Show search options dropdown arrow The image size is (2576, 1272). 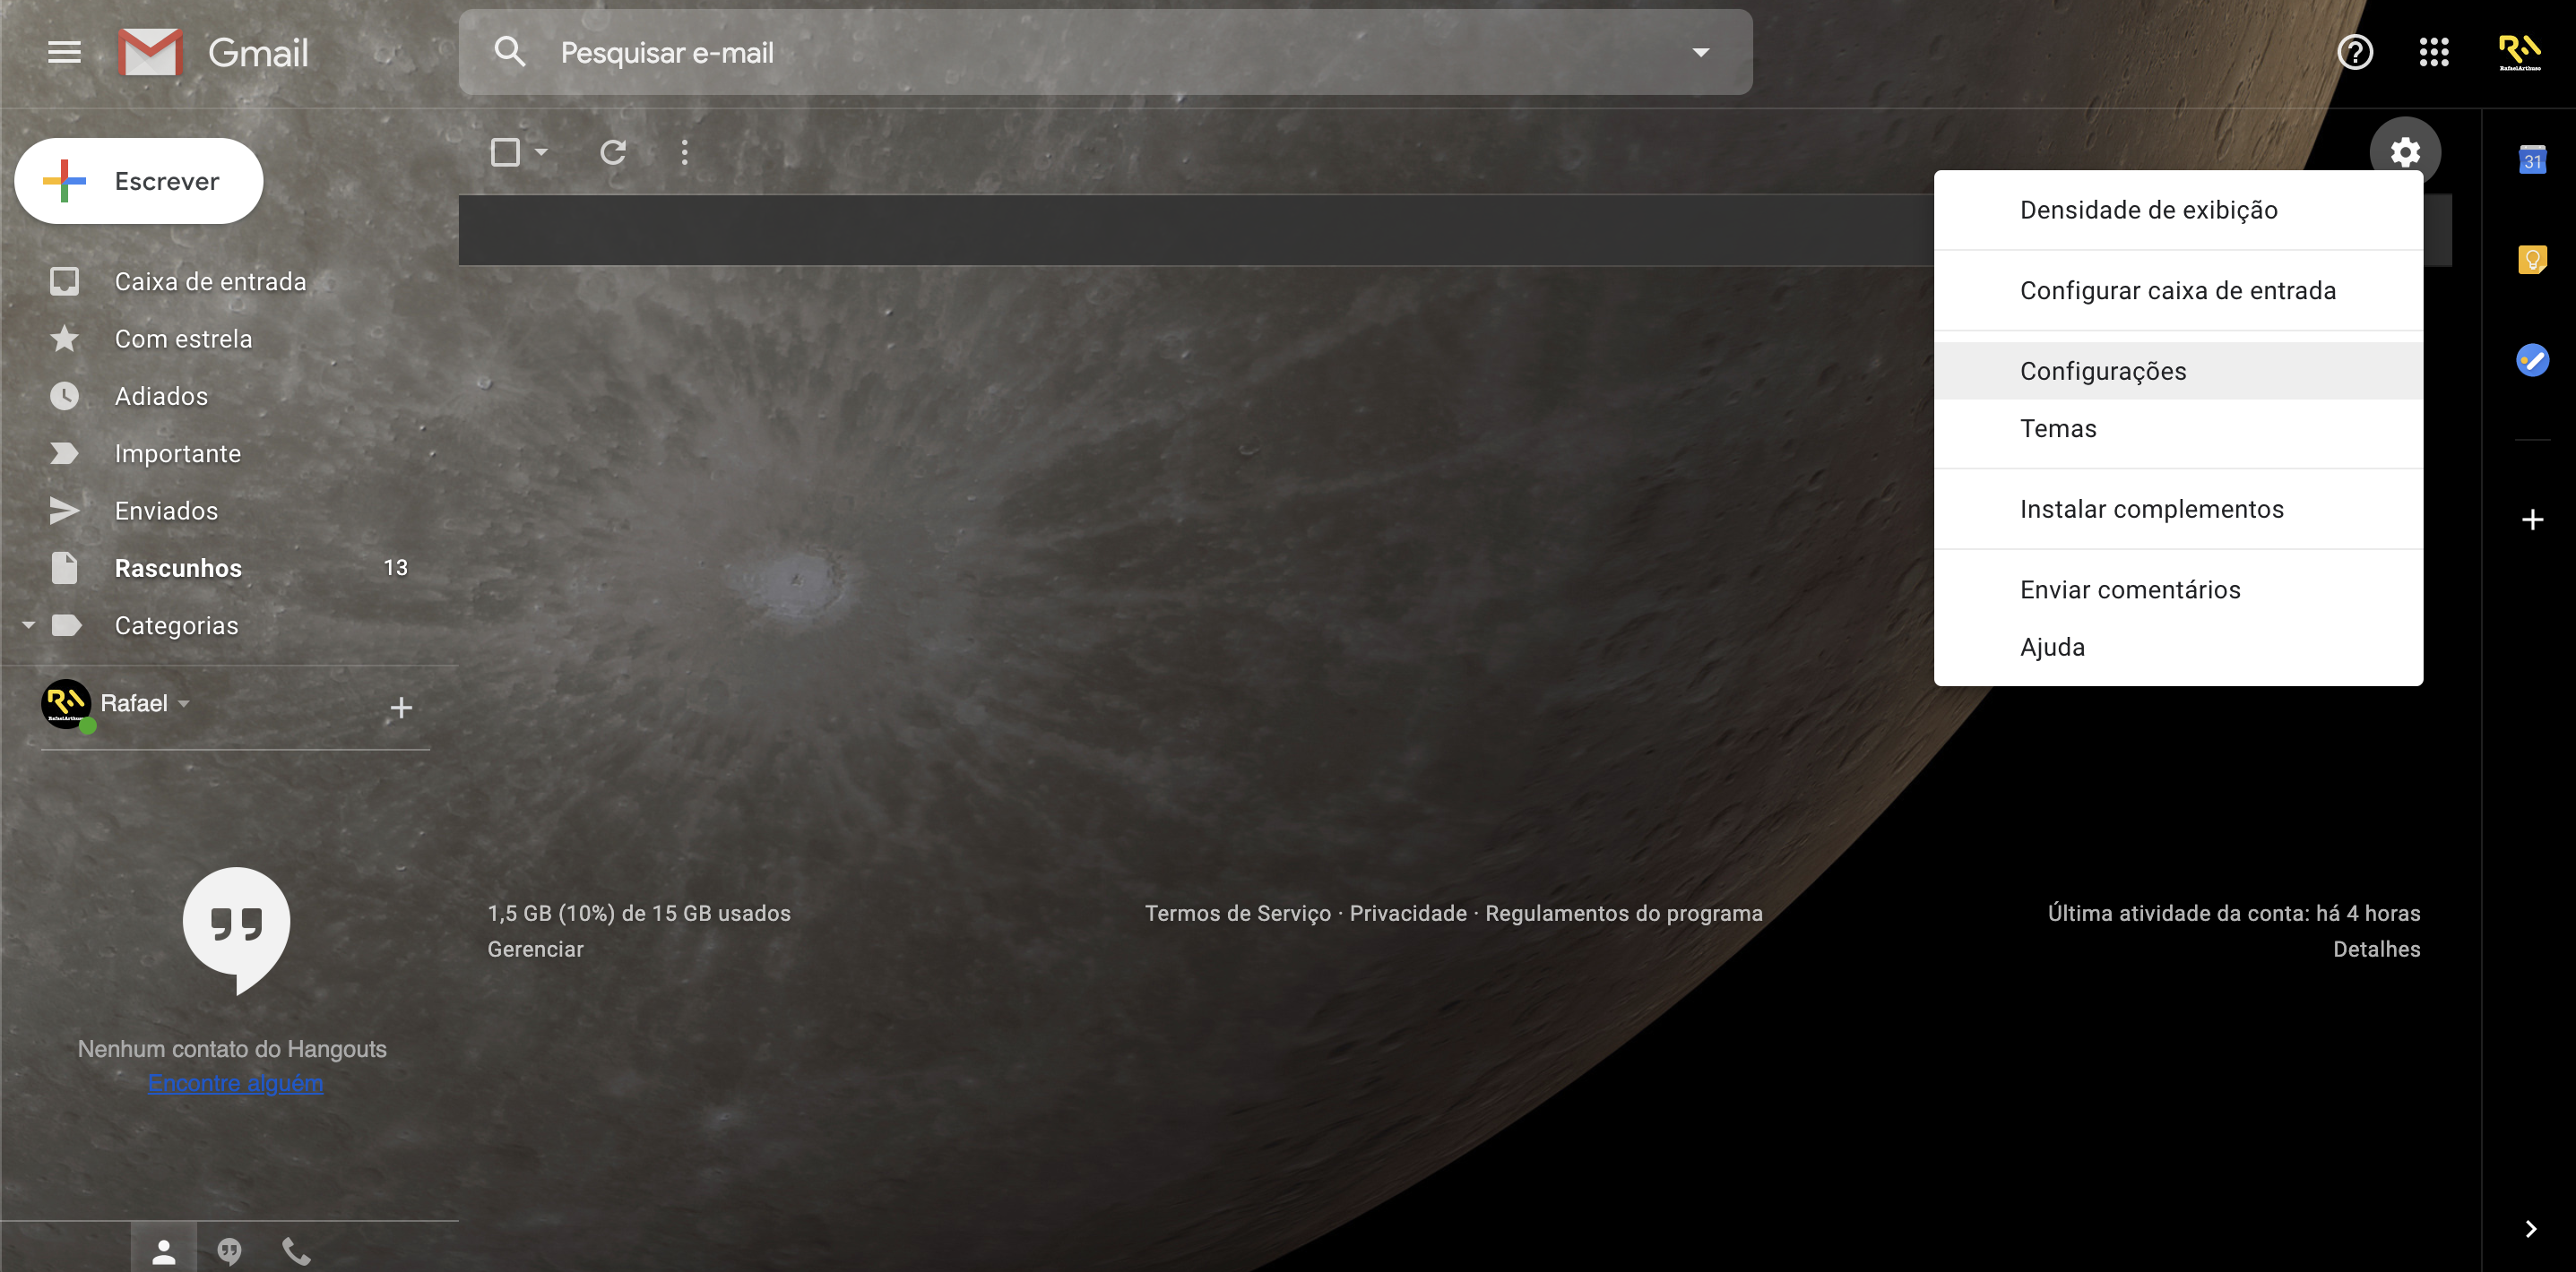1700,52
